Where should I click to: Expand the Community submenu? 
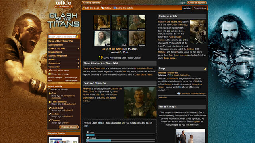(79, 67)
